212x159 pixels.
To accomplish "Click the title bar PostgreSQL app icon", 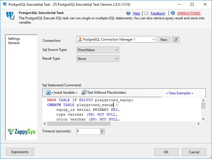I will tap(5, 4).
